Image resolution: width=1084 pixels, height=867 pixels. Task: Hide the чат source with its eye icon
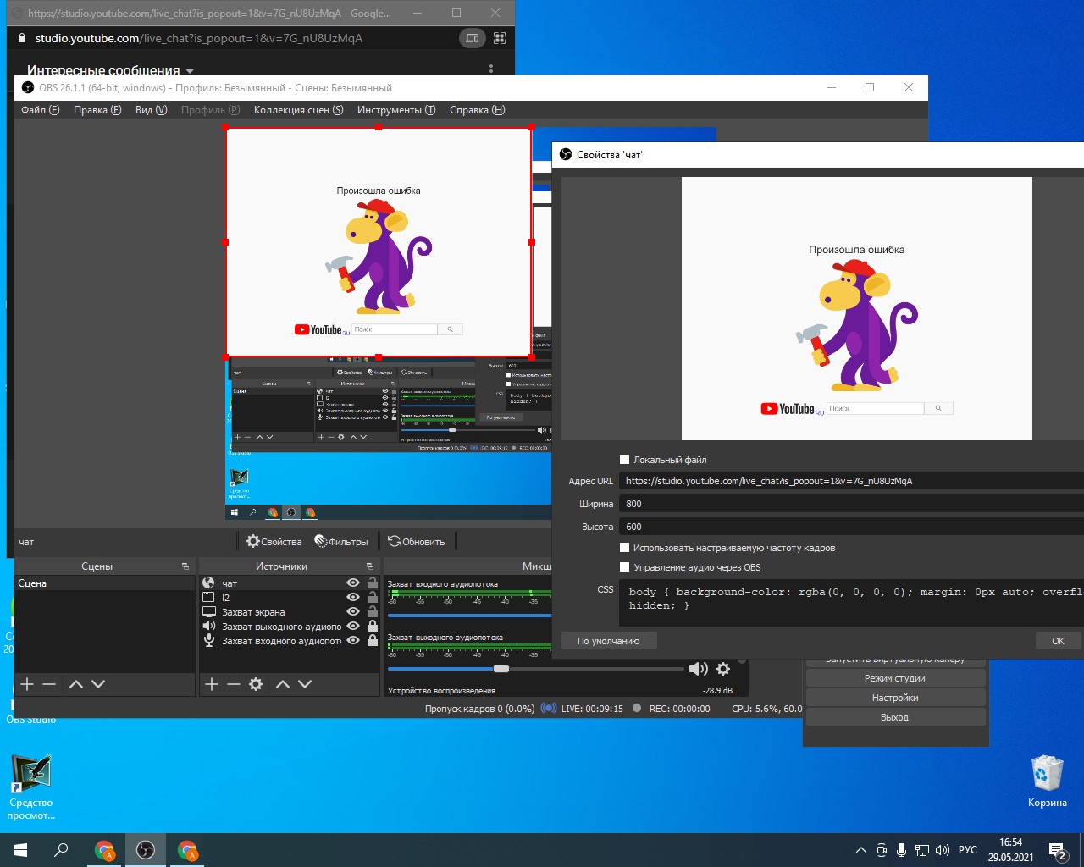click(x=353, y=583)
